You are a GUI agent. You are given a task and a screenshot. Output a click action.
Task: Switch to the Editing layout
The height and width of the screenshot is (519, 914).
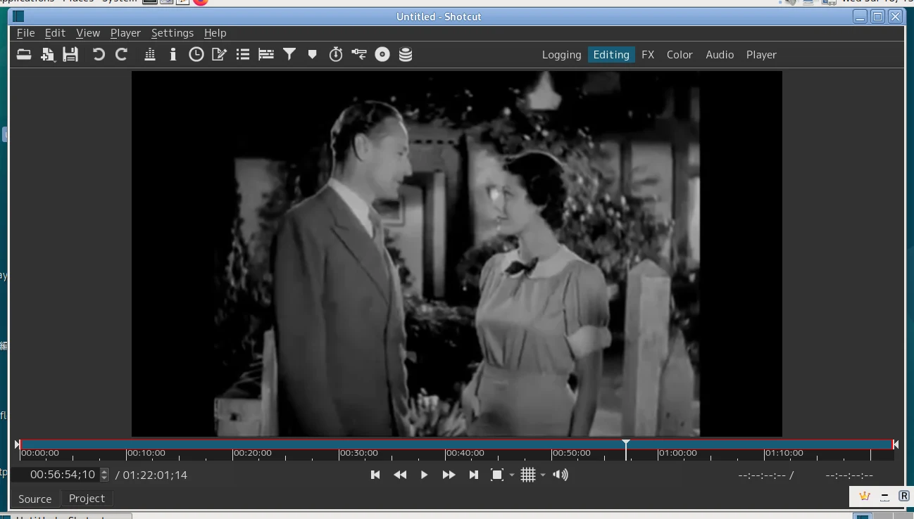coord(611,55)
